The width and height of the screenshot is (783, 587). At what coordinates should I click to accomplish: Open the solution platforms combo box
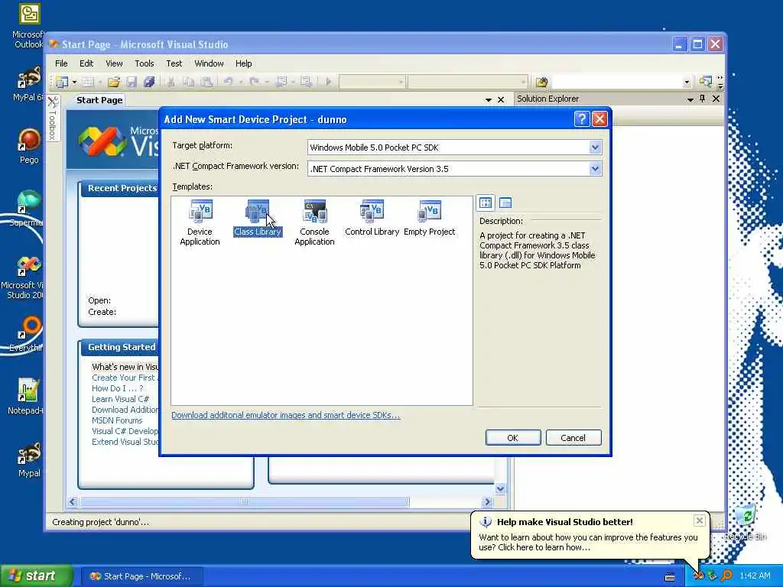[x=468, y=81]
